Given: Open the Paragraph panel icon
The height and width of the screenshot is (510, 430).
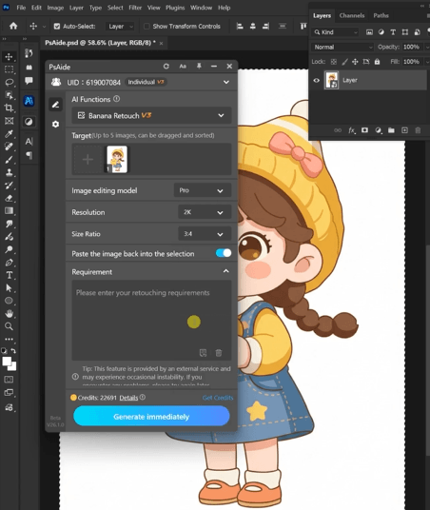Looking at the screenshot, I should tap(29, 155).
